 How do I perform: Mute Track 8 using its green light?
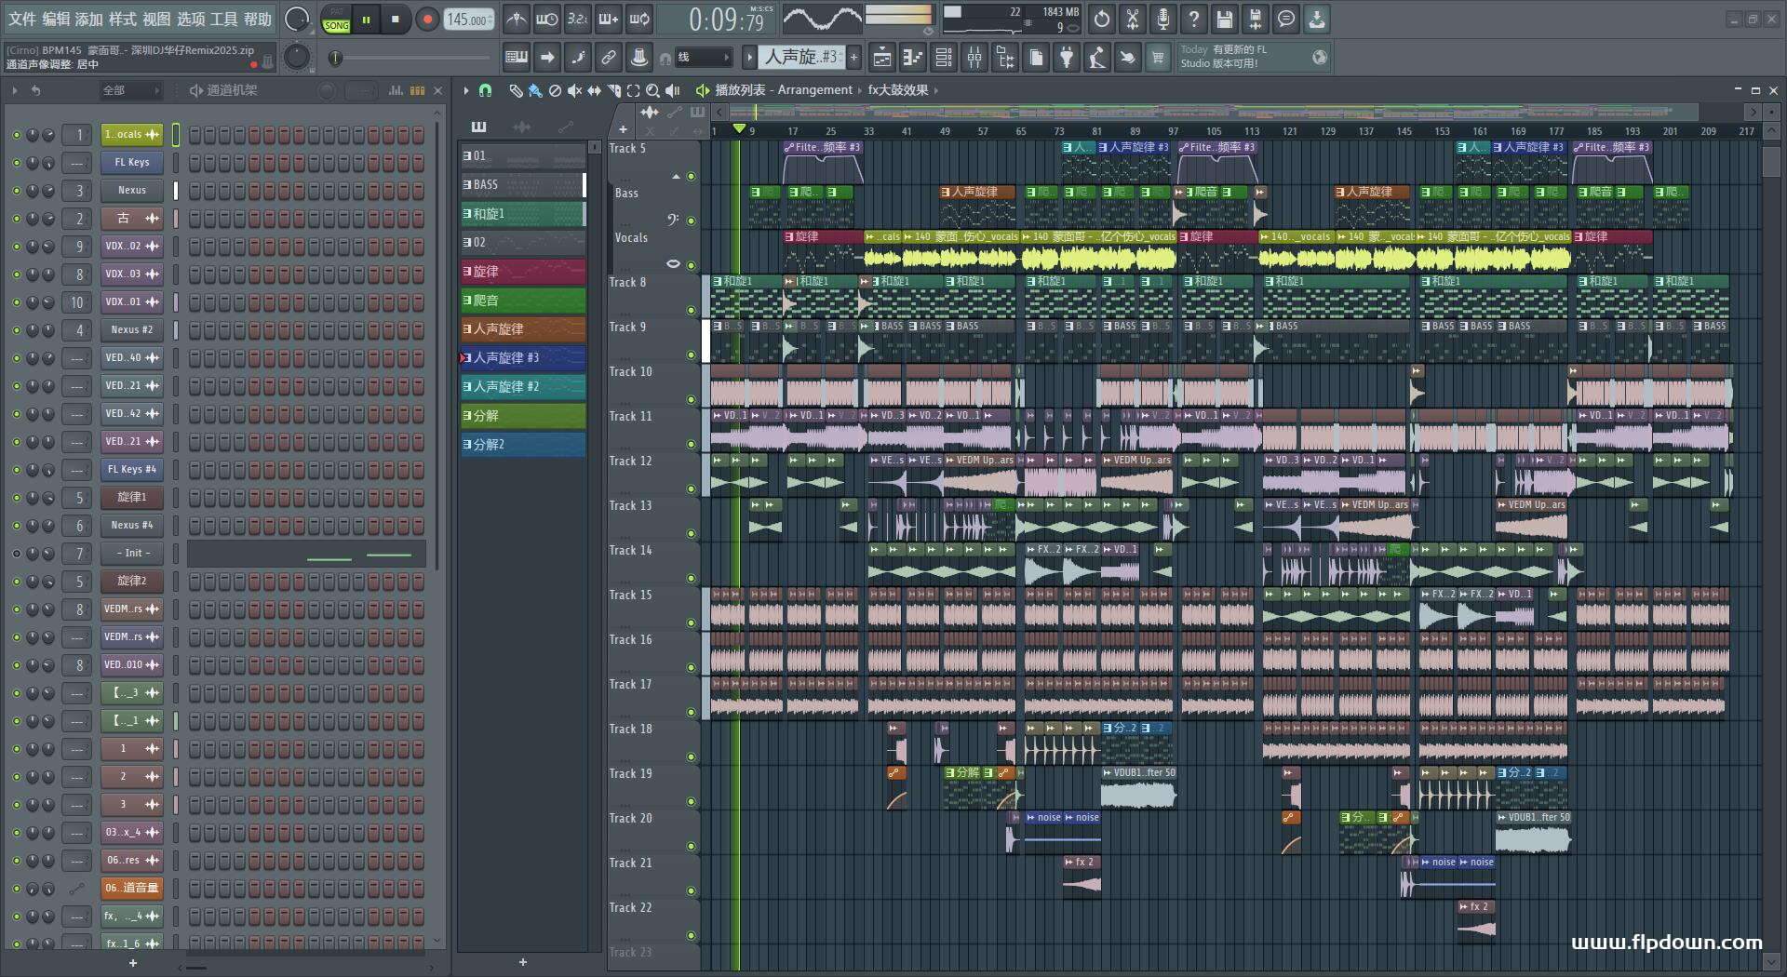pyautogui.click(x=691, y=310)
